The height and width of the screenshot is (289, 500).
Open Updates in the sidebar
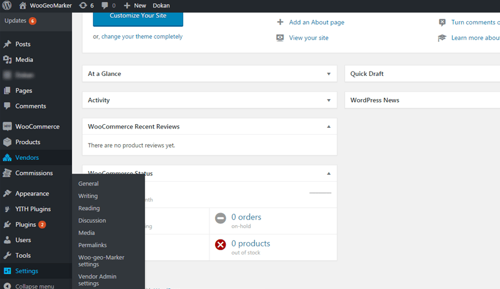(x=15, y=21)
